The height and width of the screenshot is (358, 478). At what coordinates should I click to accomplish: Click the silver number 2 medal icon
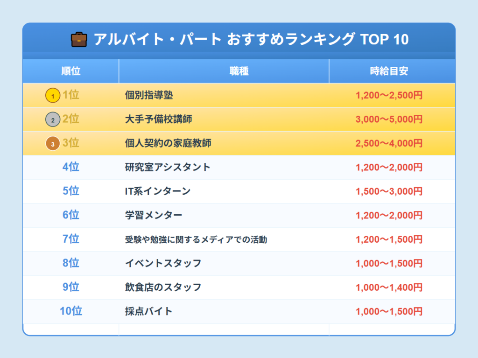click(x=53, y=119)
